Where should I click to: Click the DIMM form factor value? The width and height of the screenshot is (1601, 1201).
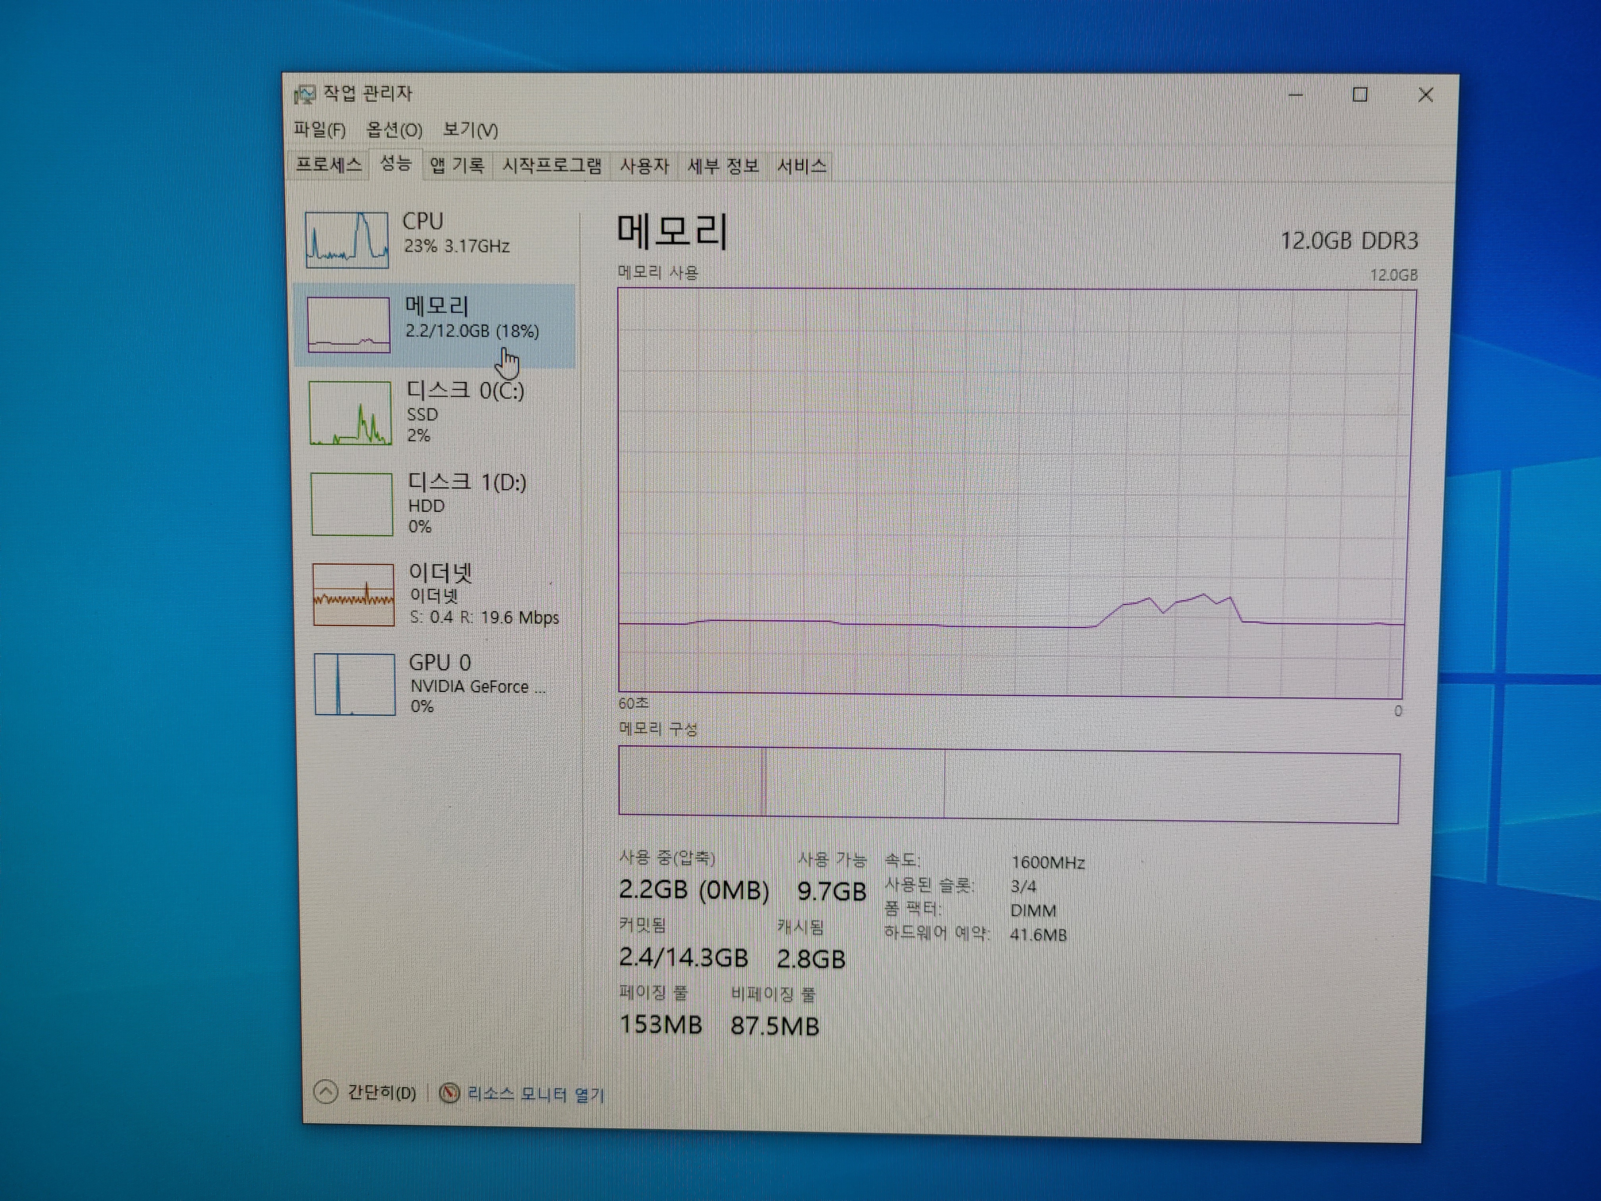point(1033,910)
